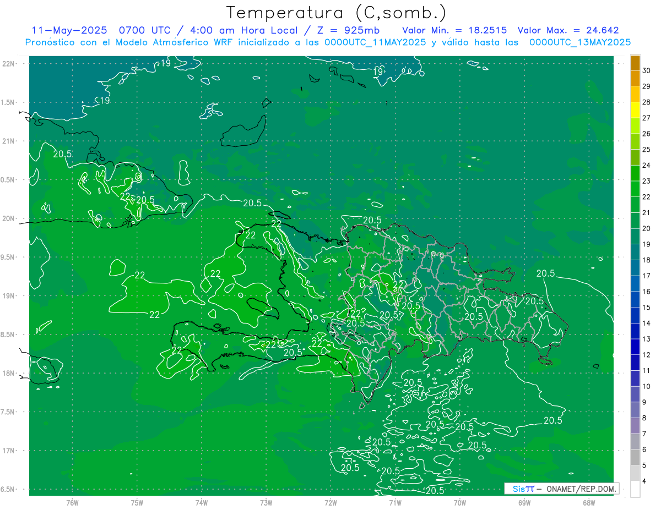Click the '20' value on the color scale

tap(647, 228)
